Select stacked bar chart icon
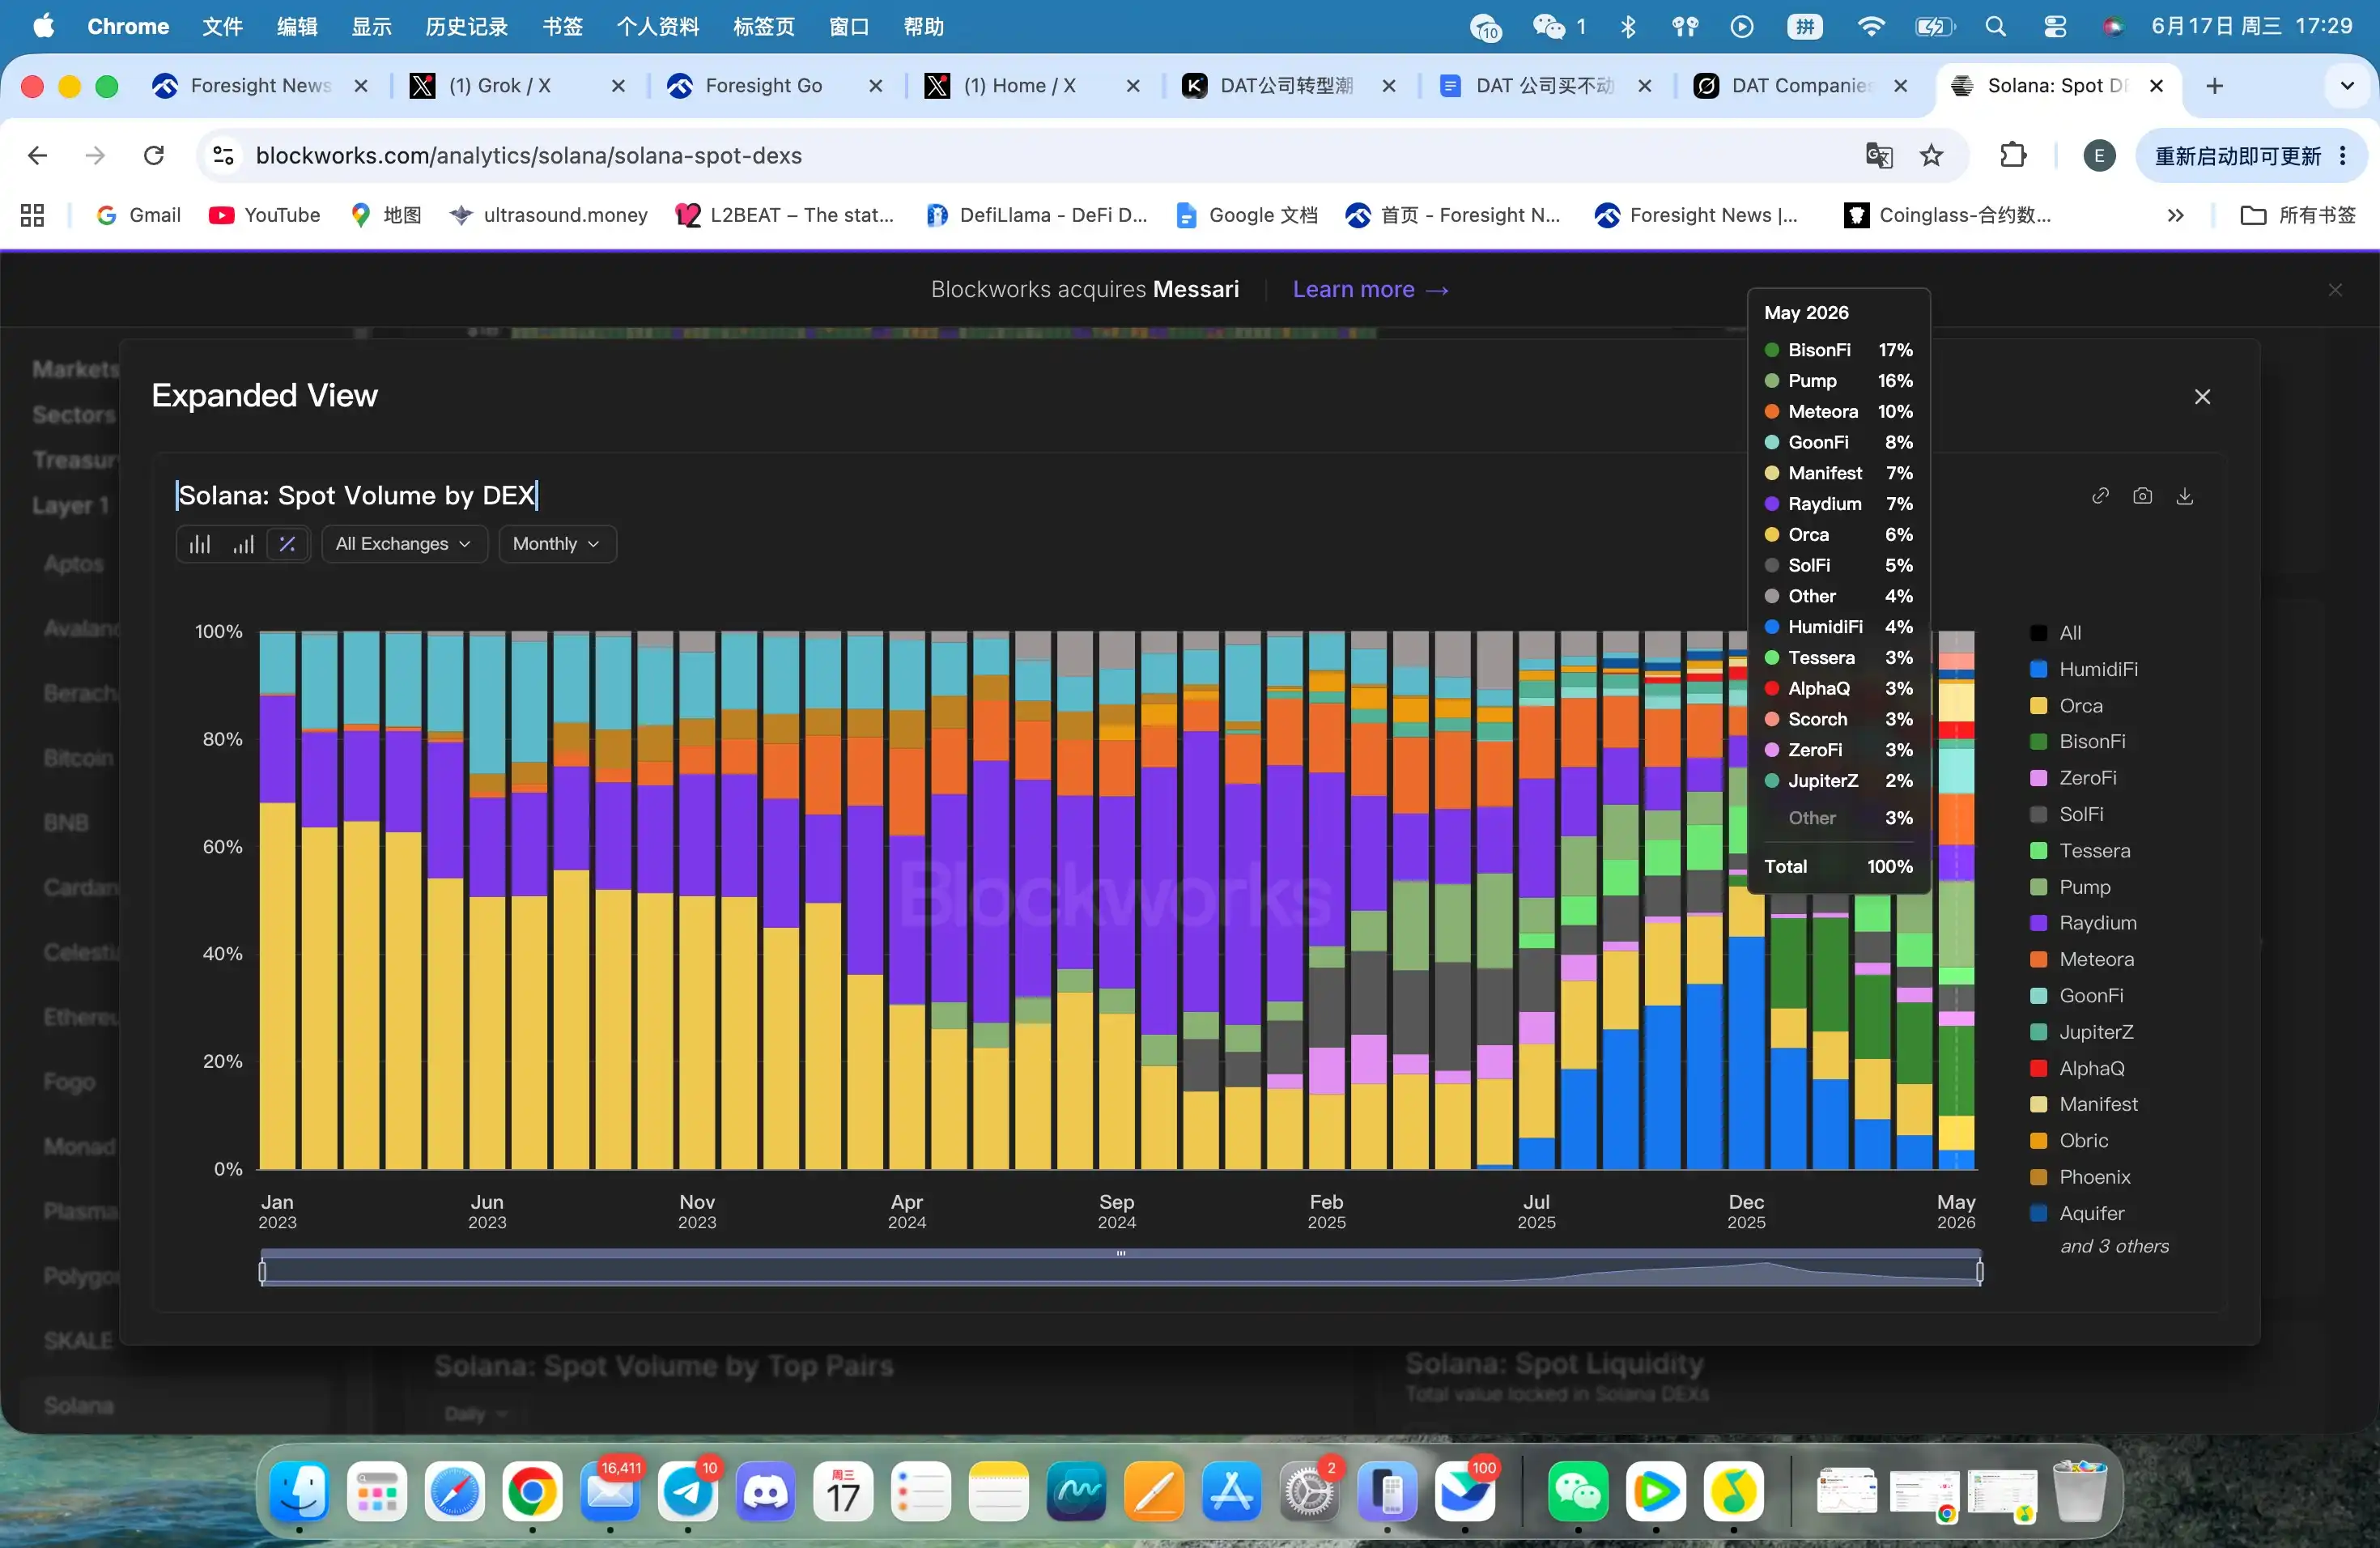Viewport: 2380px width, 1548px height. point(200,544)
